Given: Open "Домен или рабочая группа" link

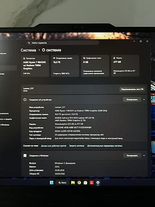Looking at the screenshot, I should [54, 146].
